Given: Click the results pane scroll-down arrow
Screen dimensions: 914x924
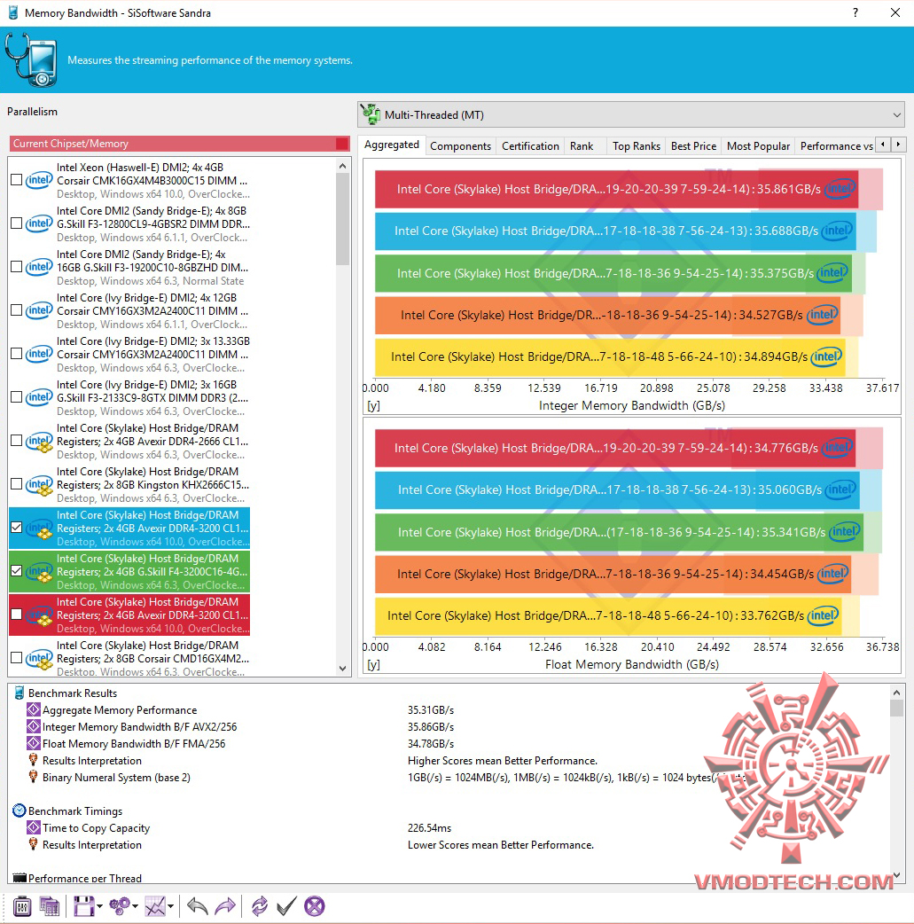Looking at the screenshot, I should (x=896, y=875).
